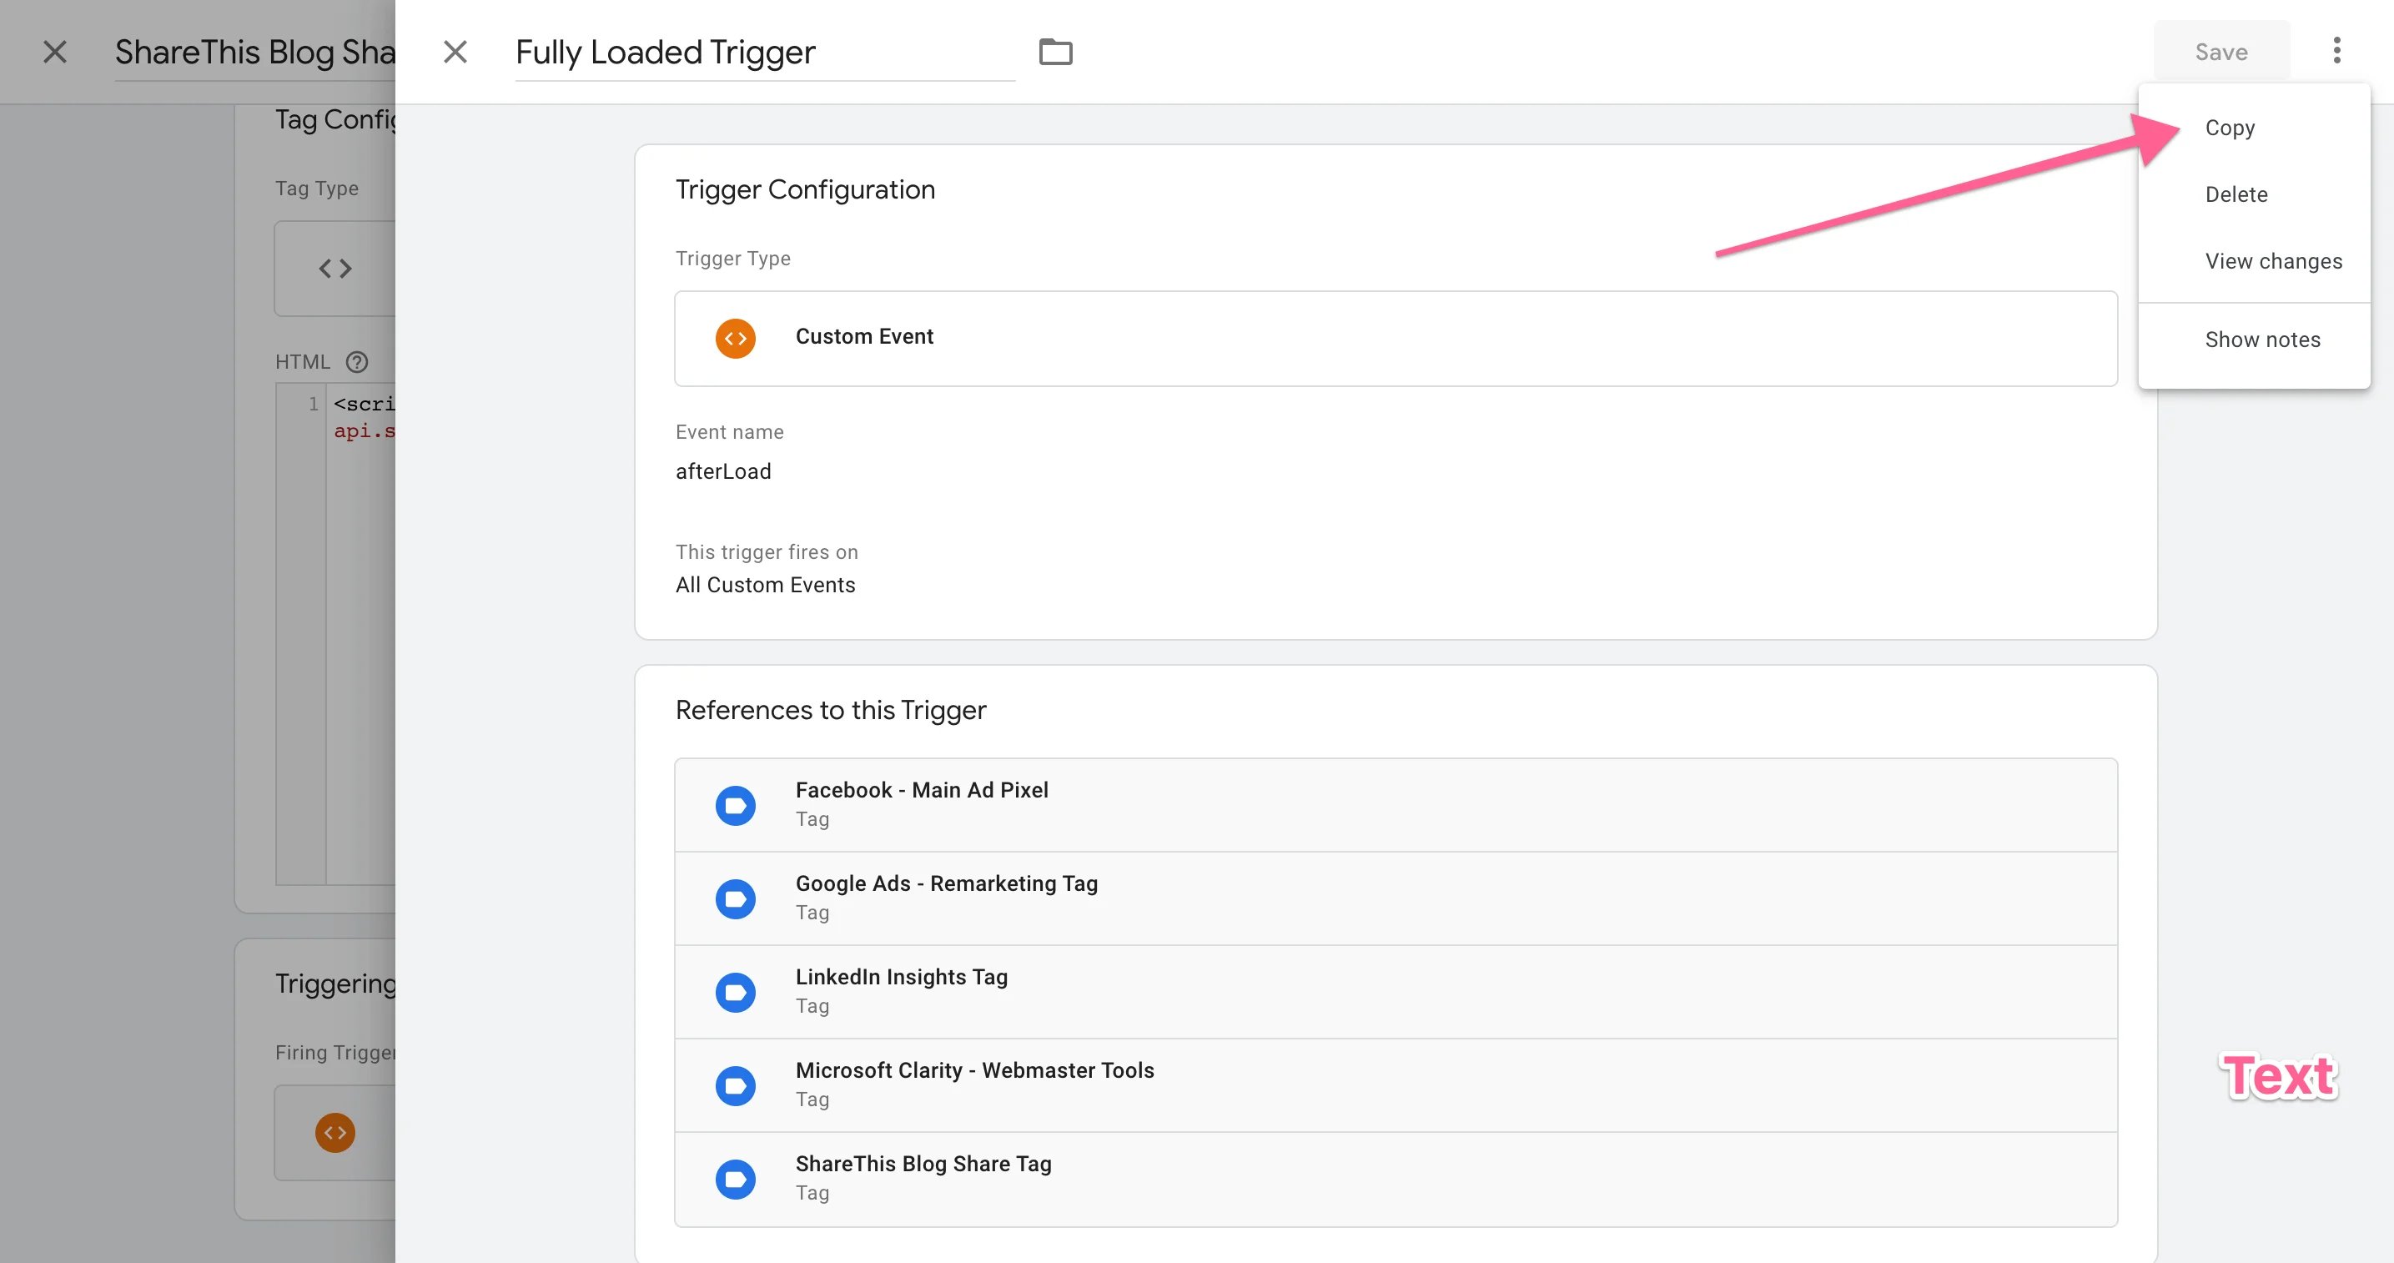The height and width of the screenshot is (1263, 2394).
Task: Close the Fully Loaded Trigger panel
Action: 455,51
